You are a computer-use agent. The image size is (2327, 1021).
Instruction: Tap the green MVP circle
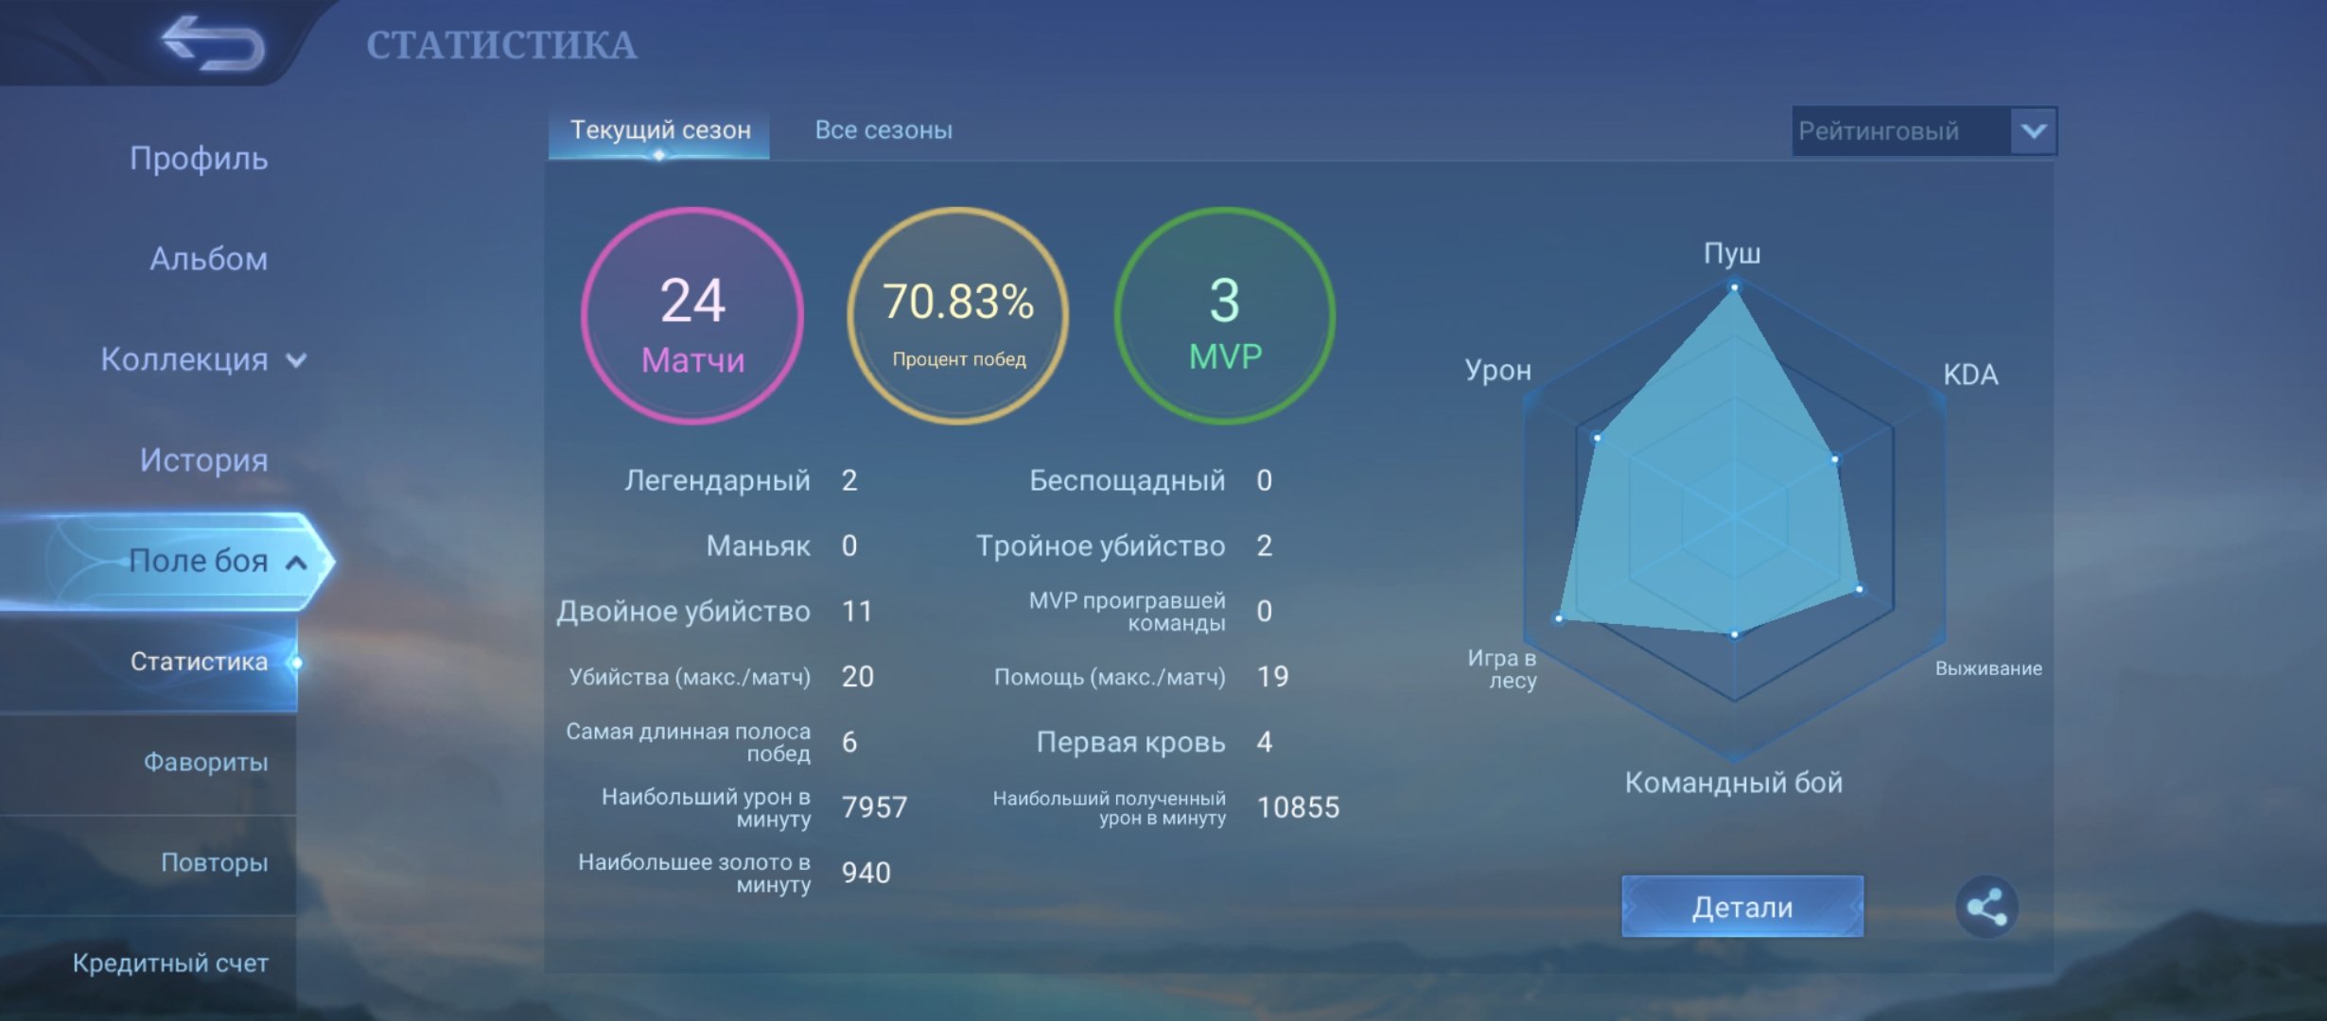point(1224,316)
